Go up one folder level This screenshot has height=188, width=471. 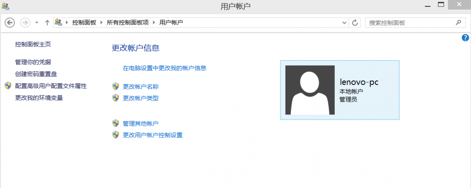click(47, 23)
